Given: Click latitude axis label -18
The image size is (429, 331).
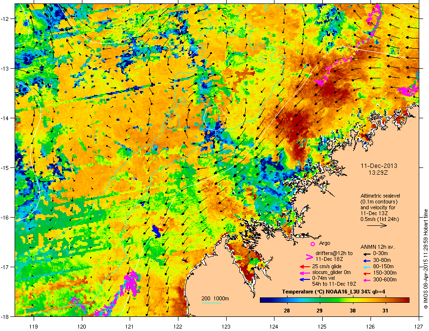Looking at the screenshot, I should [x=5, y=316].
